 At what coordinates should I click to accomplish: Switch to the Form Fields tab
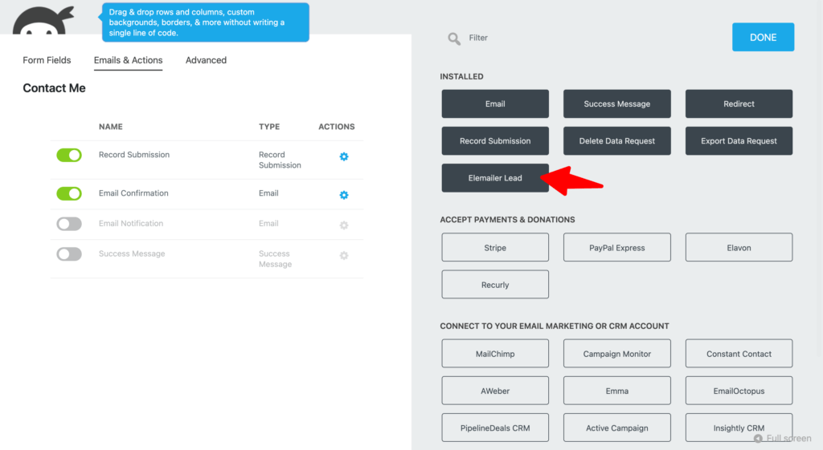click(47, 60)
